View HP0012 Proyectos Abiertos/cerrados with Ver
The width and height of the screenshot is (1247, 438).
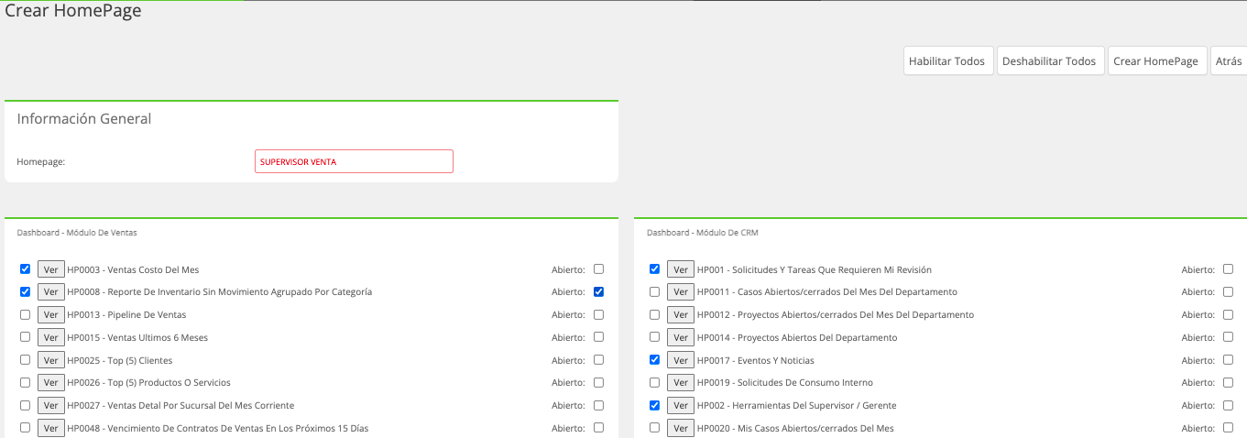point(681,314)
